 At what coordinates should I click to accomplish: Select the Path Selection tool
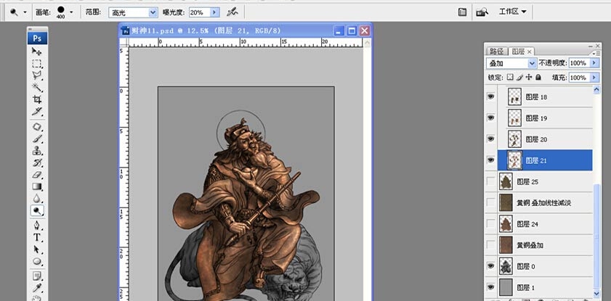click(37, 250)
